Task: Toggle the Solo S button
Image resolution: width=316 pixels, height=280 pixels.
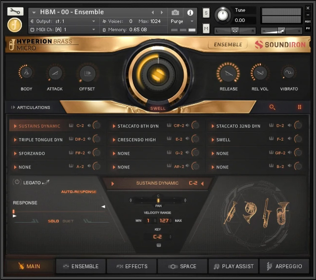Action: coord(206,13)
